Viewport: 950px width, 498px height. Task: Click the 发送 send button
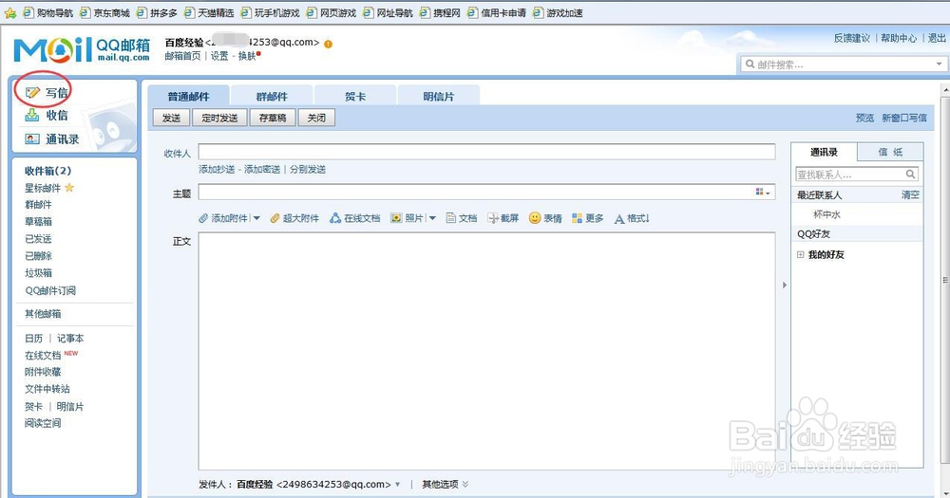tap(171, 118)
